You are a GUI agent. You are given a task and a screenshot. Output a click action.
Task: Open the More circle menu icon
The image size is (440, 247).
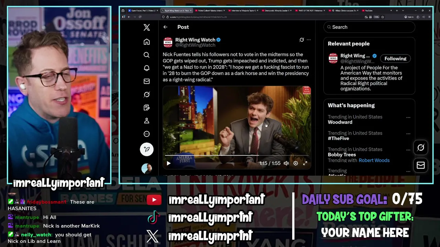point(147,134)
